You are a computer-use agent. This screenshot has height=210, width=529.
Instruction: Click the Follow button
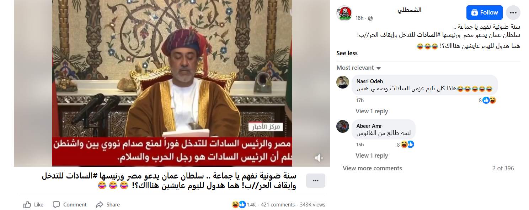click(484, 12)
